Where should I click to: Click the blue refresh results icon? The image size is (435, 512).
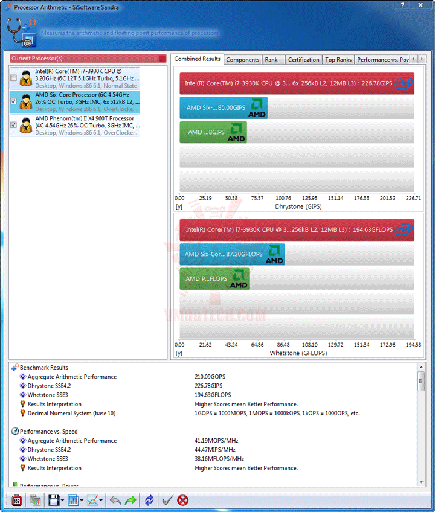click(x=149, y=501)
